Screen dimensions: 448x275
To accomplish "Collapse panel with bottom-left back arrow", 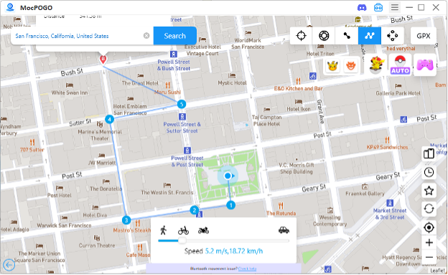I will pos(9,265).
